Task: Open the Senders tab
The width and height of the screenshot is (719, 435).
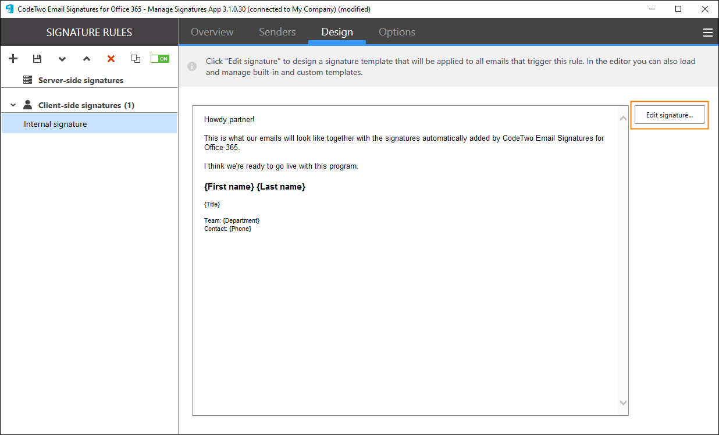Action: [277, 32]
